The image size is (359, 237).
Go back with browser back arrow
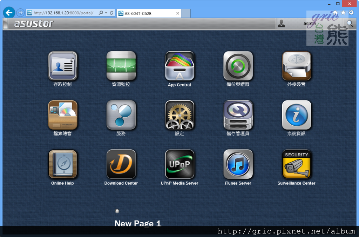[9, 13]
